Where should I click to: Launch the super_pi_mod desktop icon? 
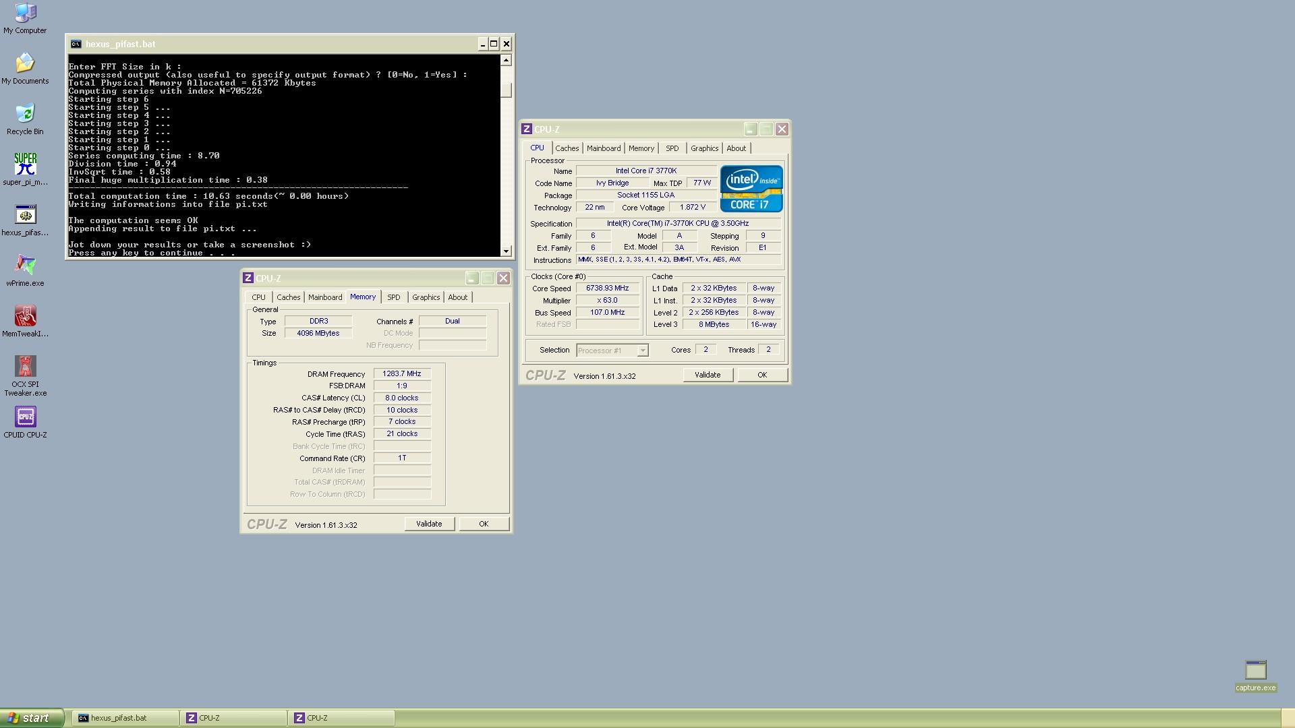point(25,170)
